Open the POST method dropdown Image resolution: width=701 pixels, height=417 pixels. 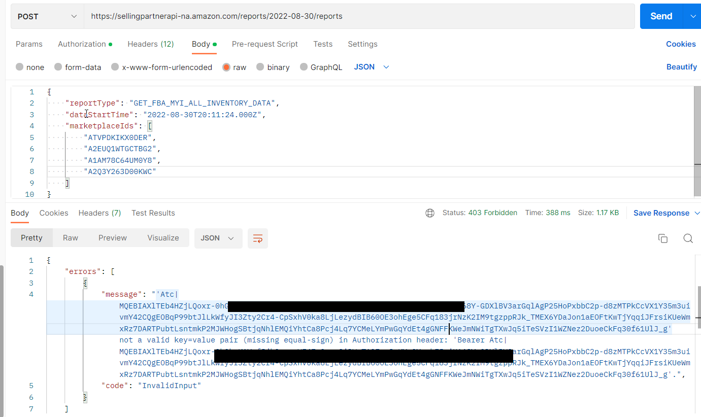pos(48,16)
